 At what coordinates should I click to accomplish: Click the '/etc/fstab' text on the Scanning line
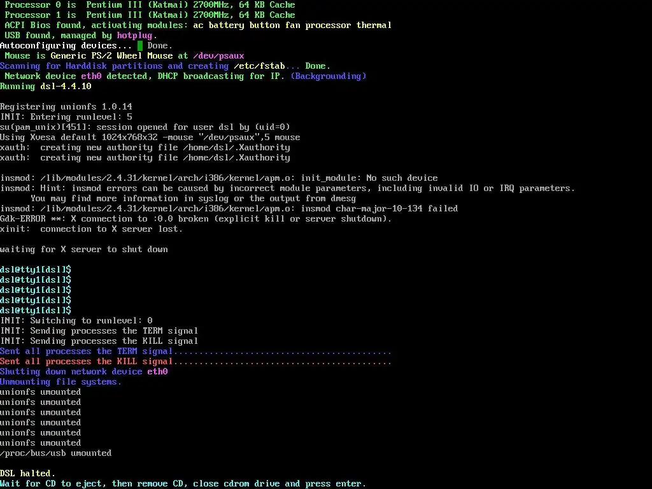click(259, 66)
